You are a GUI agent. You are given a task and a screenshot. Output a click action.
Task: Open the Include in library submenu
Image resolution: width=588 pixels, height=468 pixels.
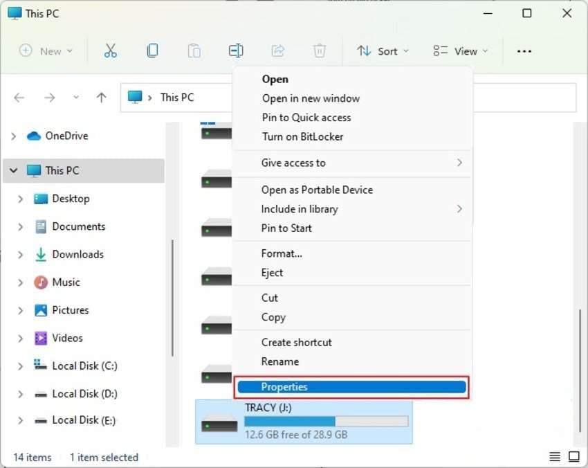(x=351, y=209)
